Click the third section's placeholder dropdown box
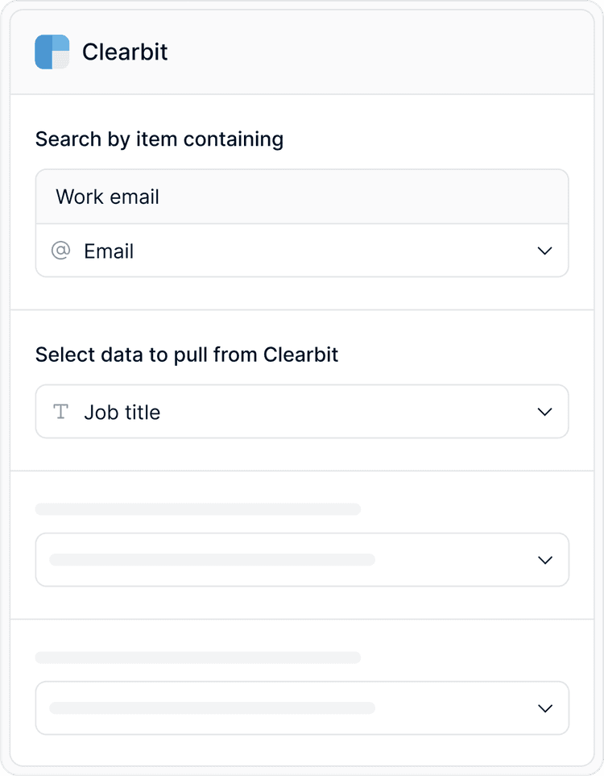Image resolution: width=604 pixels, height=776 pixels. (302, 560)
